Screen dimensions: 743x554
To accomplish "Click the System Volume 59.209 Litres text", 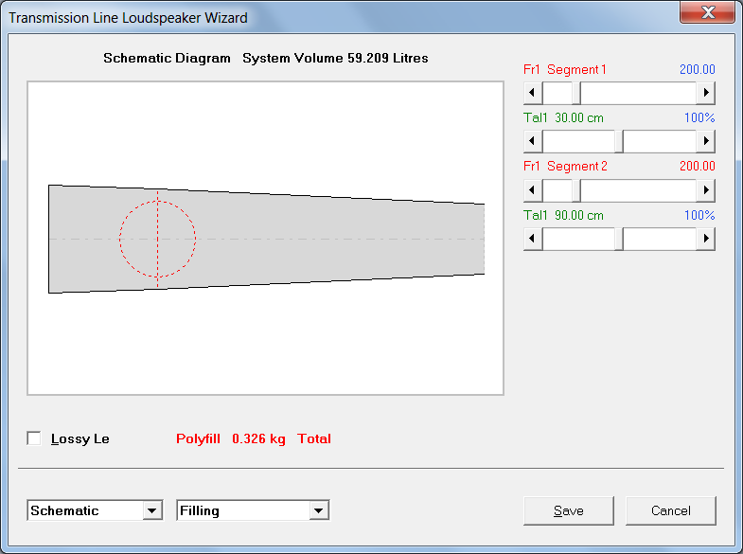I will tap(335, 58).
